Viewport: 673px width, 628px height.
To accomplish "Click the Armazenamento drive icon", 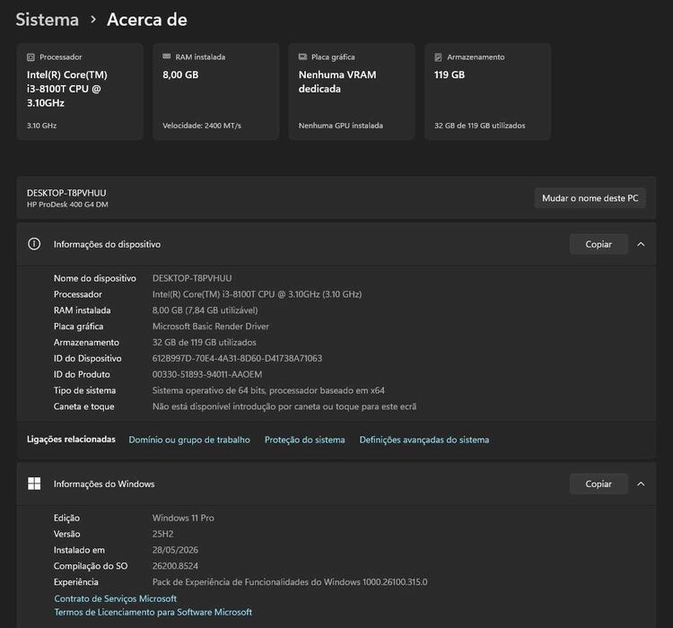I will pos(438,57).
